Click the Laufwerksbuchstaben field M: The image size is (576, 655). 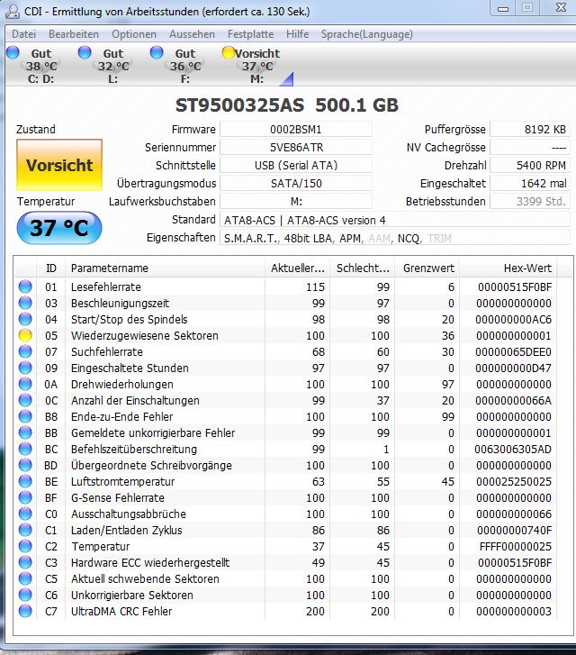coord(296,201)
